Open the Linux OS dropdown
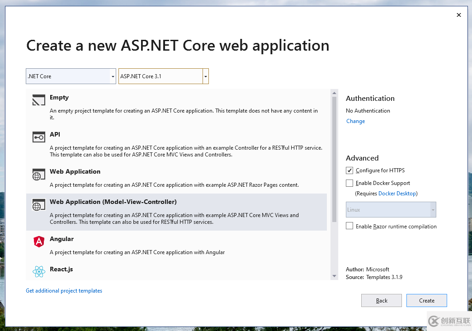Viewport: 472px width, 331px height. (391, 210)
